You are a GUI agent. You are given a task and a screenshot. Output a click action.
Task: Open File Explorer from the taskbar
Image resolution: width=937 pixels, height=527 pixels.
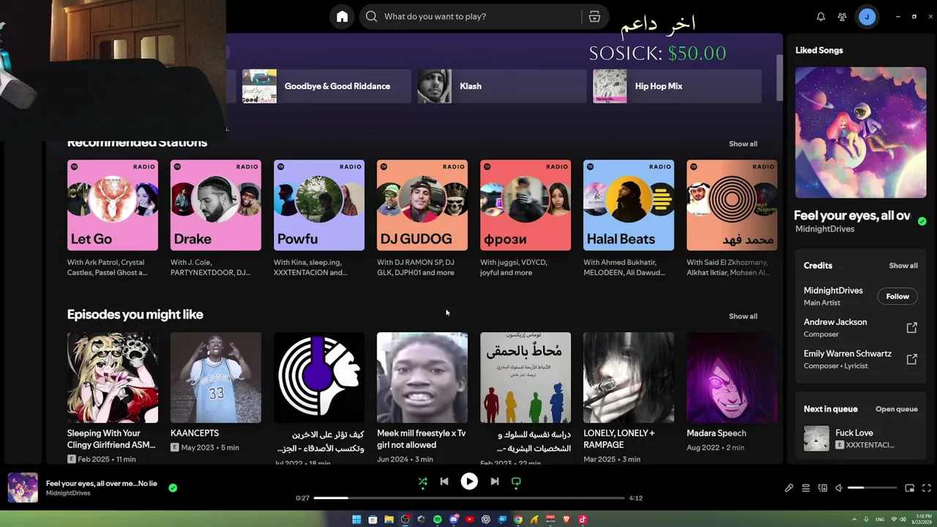pyautogui.click(x=389, y=520)
